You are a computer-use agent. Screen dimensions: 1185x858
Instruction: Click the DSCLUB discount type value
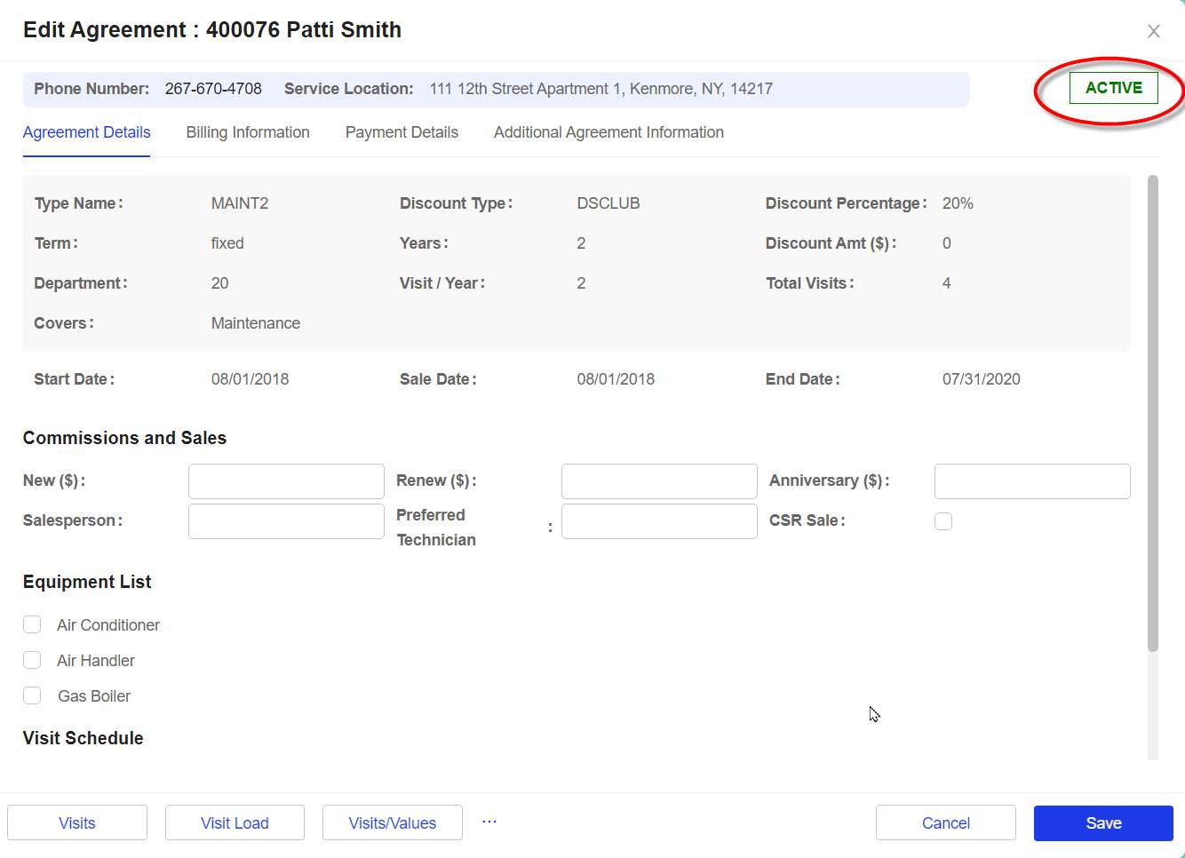(608, 203)
